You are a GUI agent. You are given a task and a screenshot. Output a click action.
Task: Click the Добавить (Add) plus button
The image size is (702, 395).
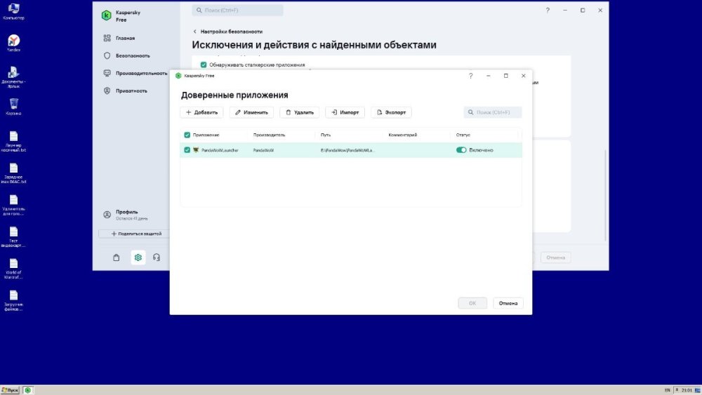pos(202,112)
